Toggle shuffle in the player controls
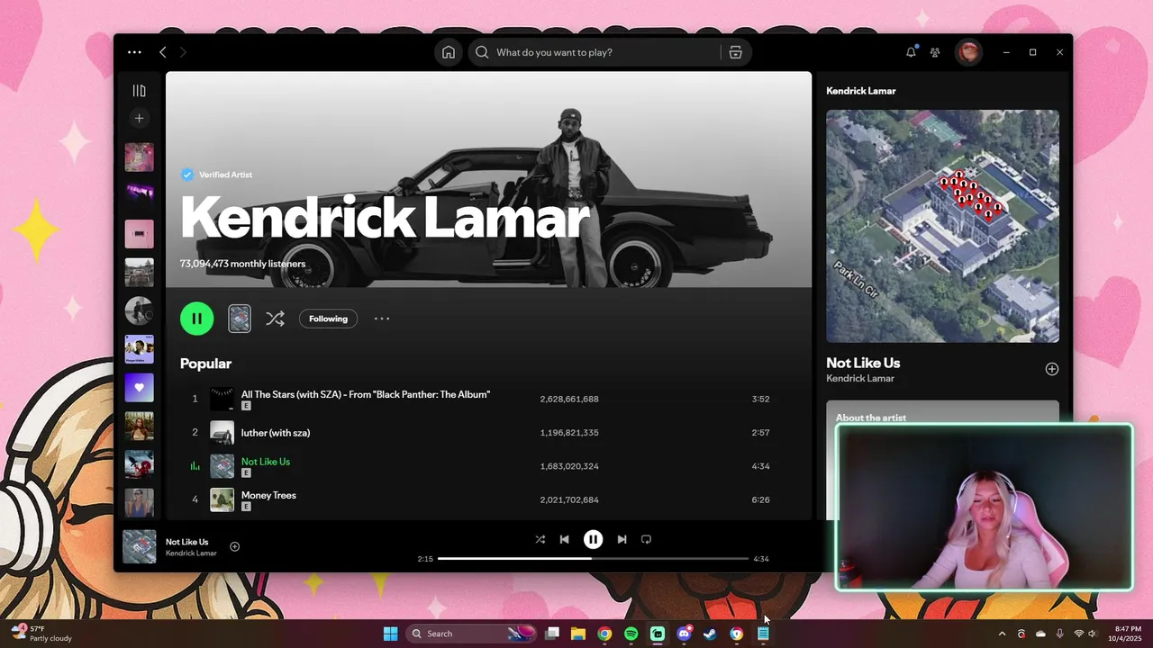The height and width of the screenshot is (648, 1153). (540, 539)
